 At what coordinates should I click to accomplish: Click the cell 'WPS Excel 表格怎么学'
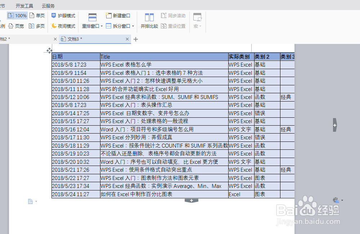pos(165,64)
